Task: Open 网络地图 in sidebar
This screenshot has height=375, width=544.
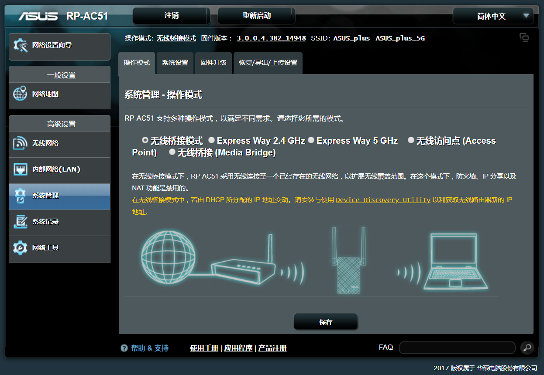Action: pyautogui.click(x=59, y=96)
